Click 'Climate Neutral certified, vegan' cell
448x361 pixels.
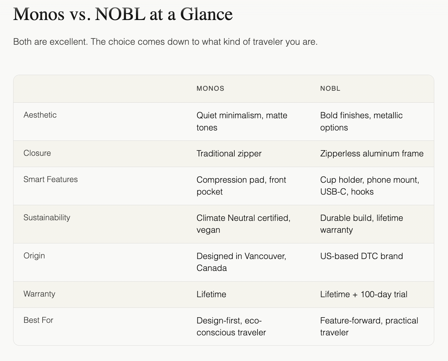(243, 224)
